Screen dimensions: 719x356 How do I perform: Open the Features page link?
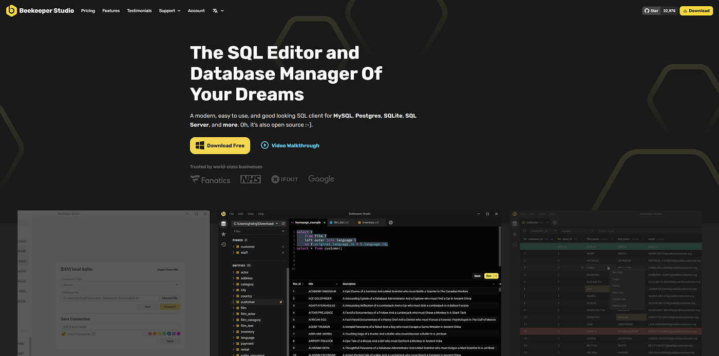(x=111, y=11)
